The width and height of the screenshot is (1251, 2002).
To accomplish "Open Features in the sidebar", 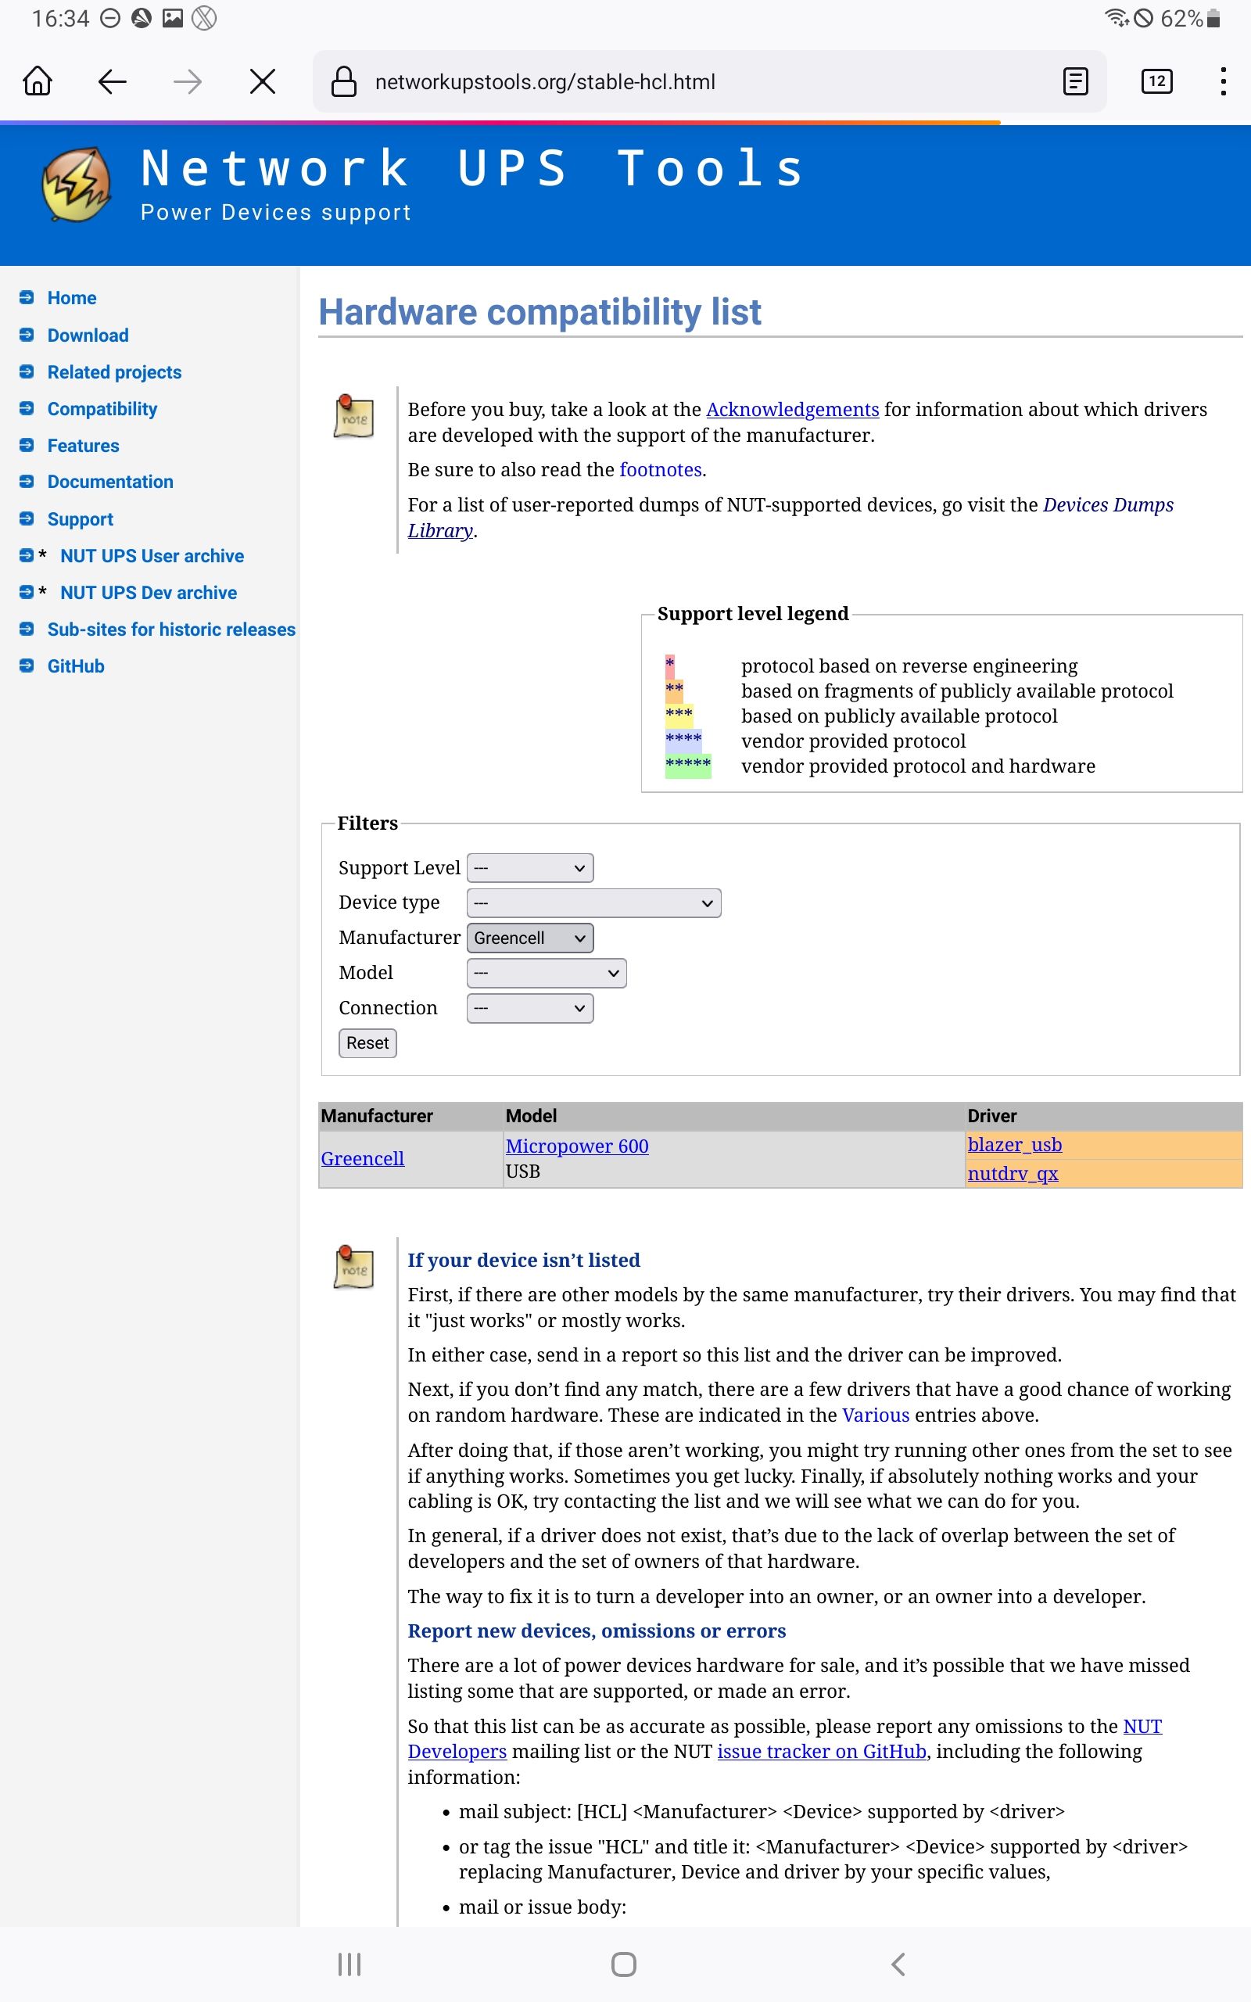I will tap(83, 446).
